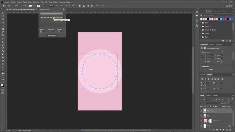Screen dimensions: 235x132
Task: Hide the Elipse 1 layer
Action: coord(201,116)
